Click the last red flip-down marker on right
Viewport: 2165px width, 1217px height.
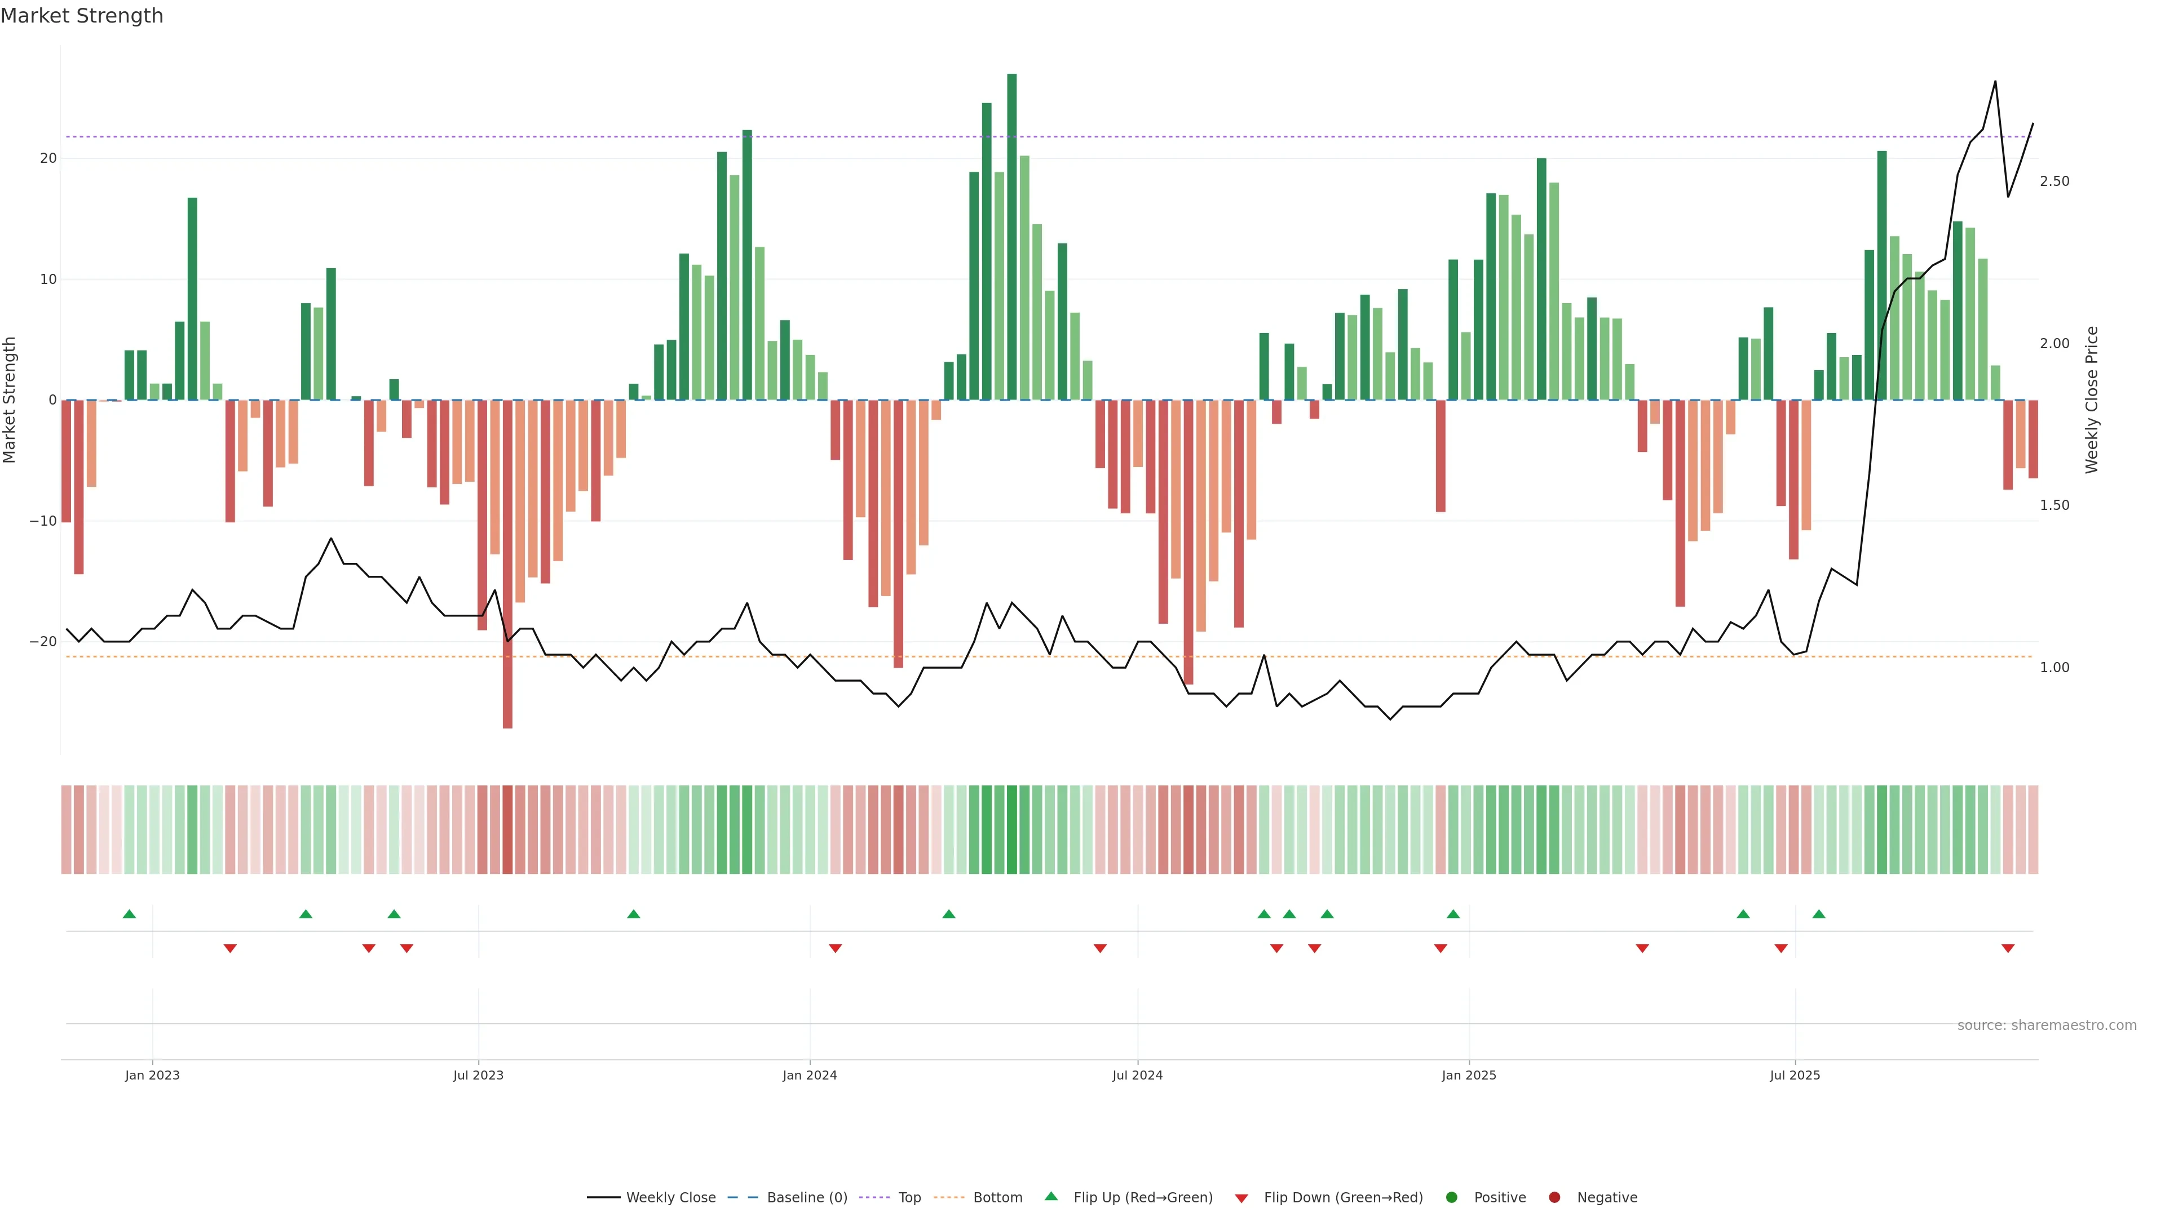[2008, 948]
